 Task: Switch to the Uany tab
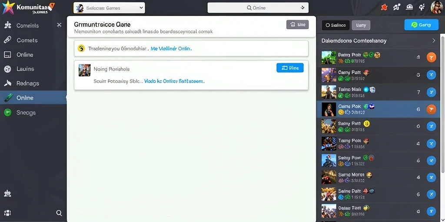click(361, 25)
